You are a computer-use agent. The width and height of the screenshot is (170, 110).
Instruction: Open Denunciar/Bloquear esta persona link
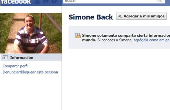pos(30,72)
